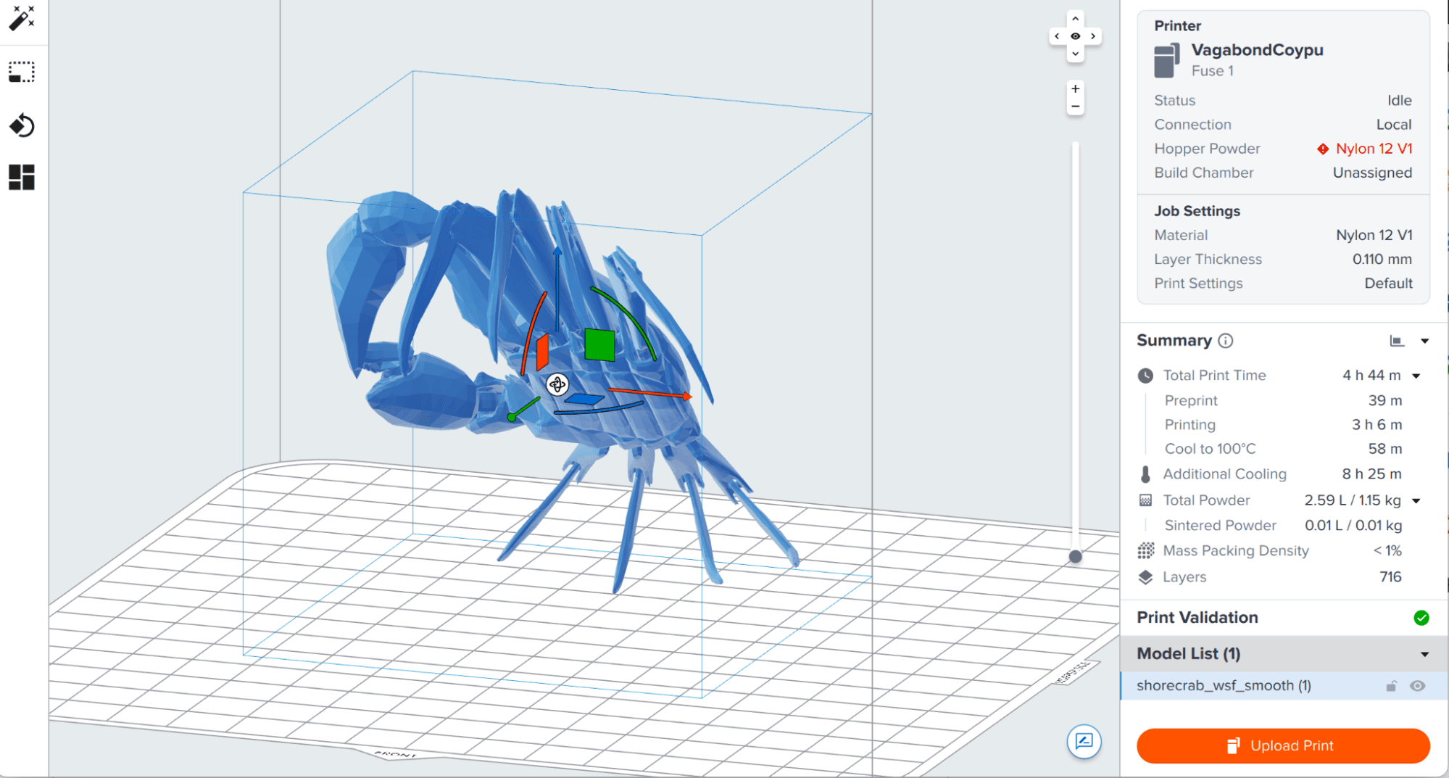The width and height of the screenshot is (1449, 778).
Task: Click the green square plane handle
Action: pyautogui.click(x=599, y=344)
